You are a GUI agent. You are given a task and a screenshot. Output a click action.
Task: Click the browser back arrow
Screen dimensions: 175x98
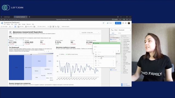(2, 20)
